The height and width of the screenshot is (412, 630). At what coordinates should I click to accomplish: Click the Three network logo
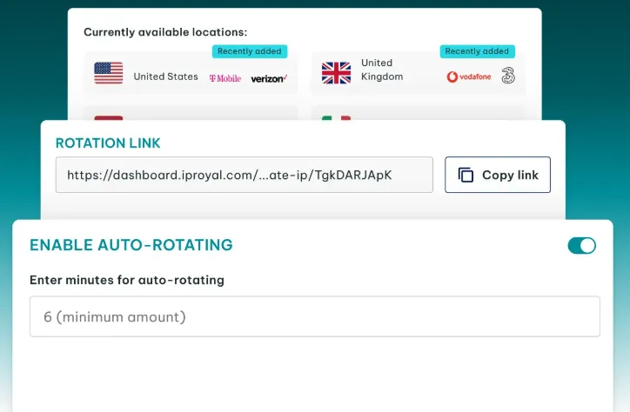click(507, 76)
